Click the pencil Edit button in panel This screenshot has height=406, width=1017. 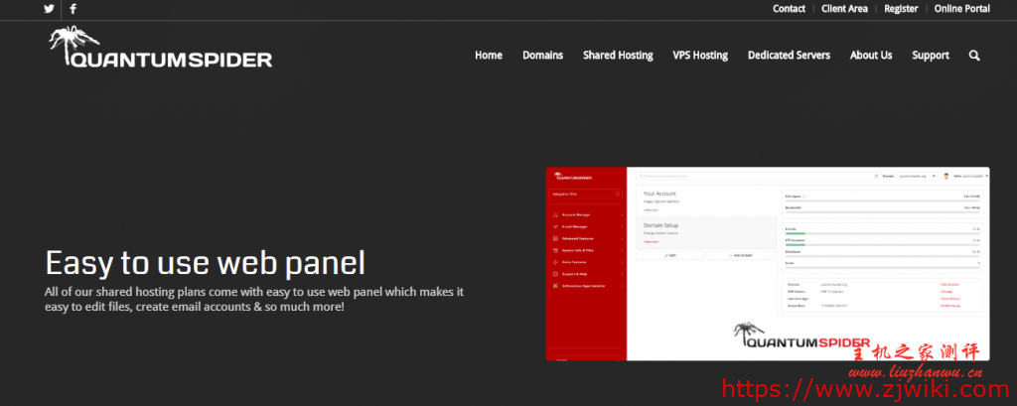[670, 255]
